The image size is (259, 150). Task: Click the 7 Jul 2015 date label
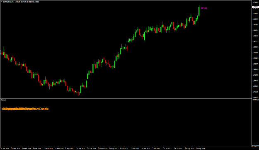(x=156, y=148)
